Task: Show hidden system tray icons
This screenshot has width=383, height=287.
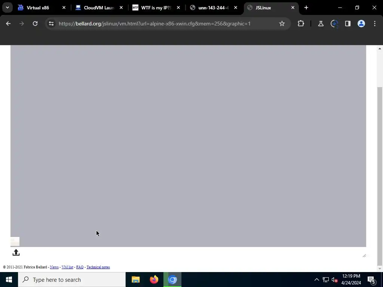Action: point(316,280)
